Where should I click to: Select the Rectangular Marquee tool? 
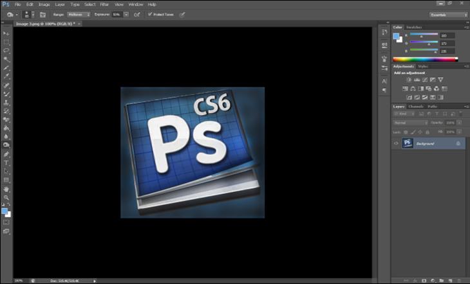6,42
